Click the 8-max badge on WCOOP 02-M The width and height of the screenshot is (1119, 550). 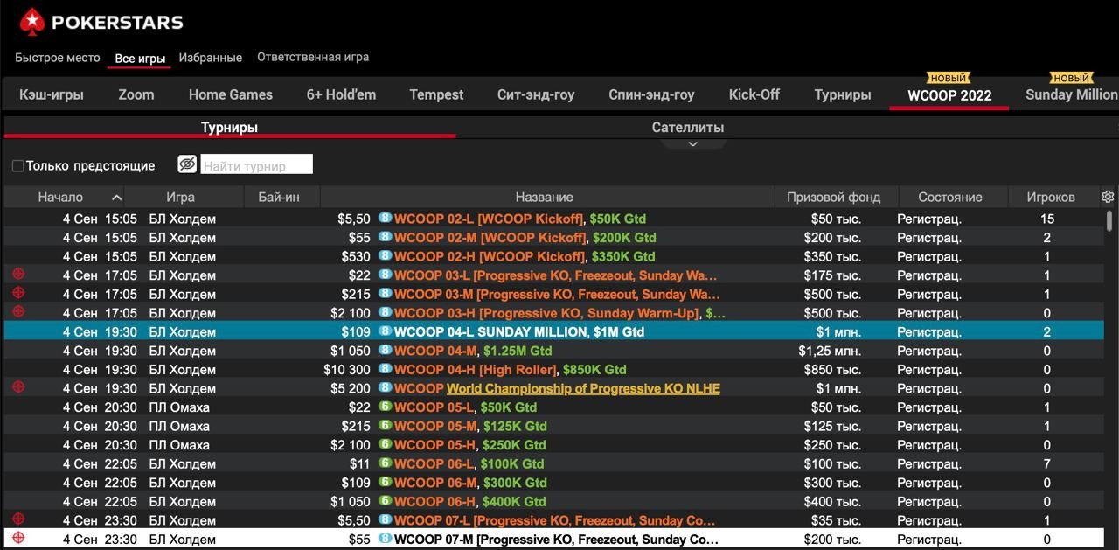click(385, 237)
